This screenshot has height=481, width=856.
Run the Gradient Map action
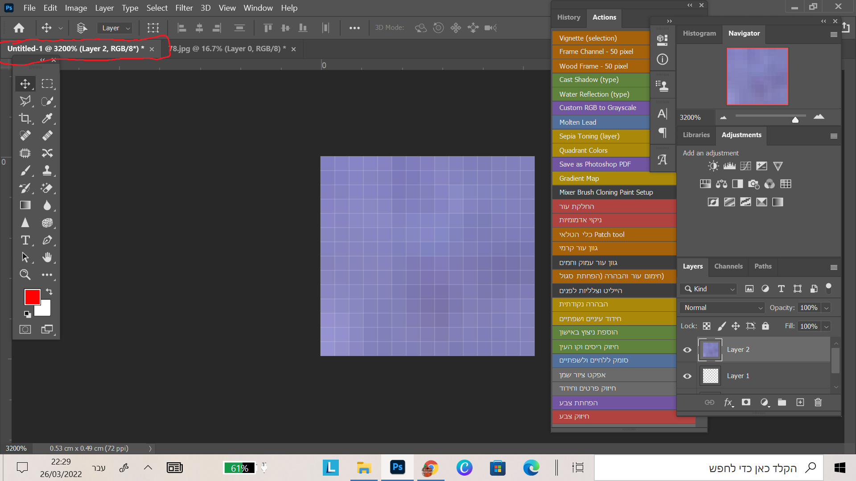[x=579, y=178]
